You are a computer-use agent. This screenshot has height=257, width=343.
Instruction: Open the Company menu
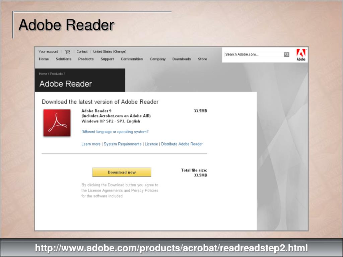click(x=157, y=59)
